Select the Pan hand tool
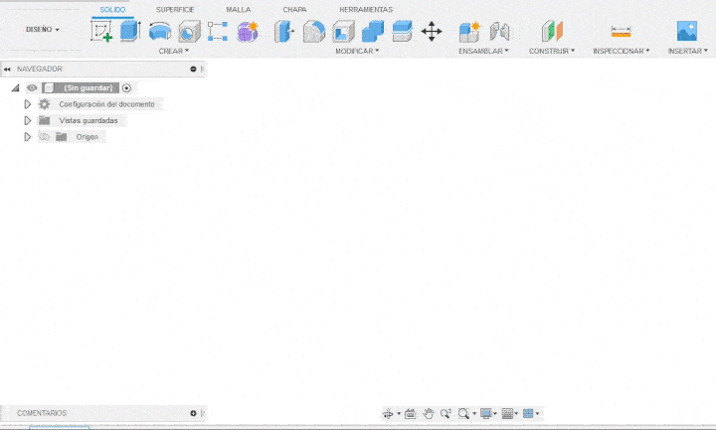Viewport: 716px width, 430px height. click(429, 413)
